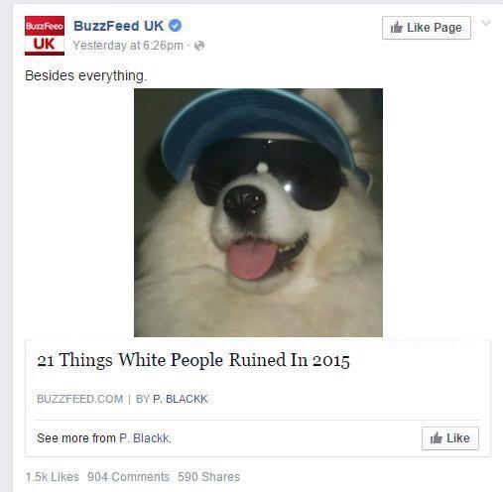
Task: View the 1.5k Likes list
Action: (x=53, y=477)
